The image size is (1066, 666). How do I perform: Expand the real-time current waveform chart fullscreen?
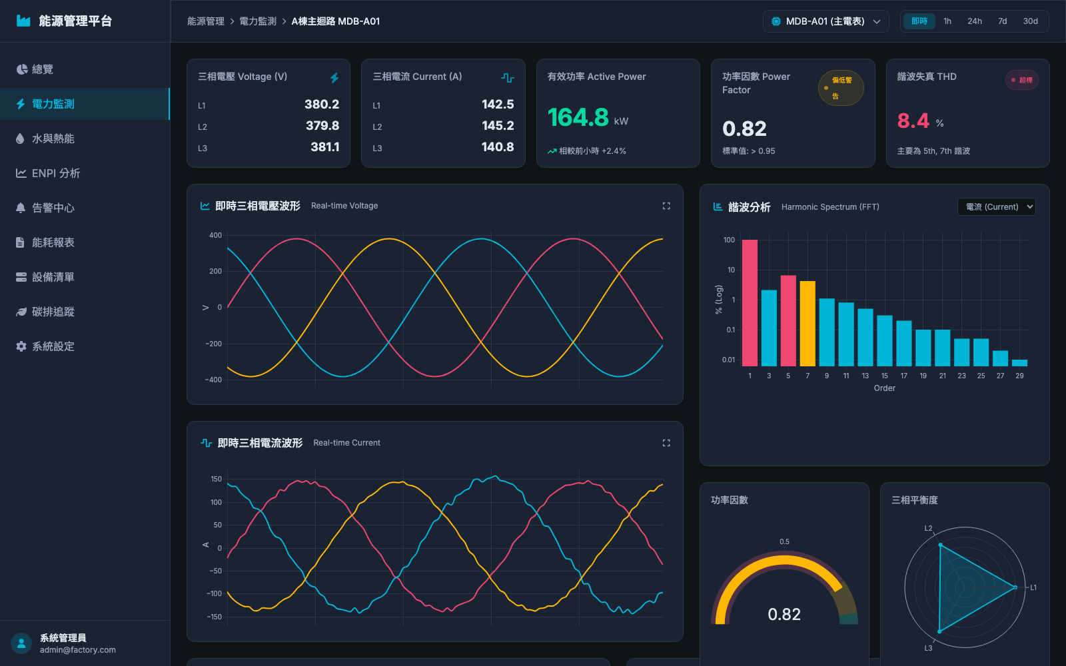point(666,443)
